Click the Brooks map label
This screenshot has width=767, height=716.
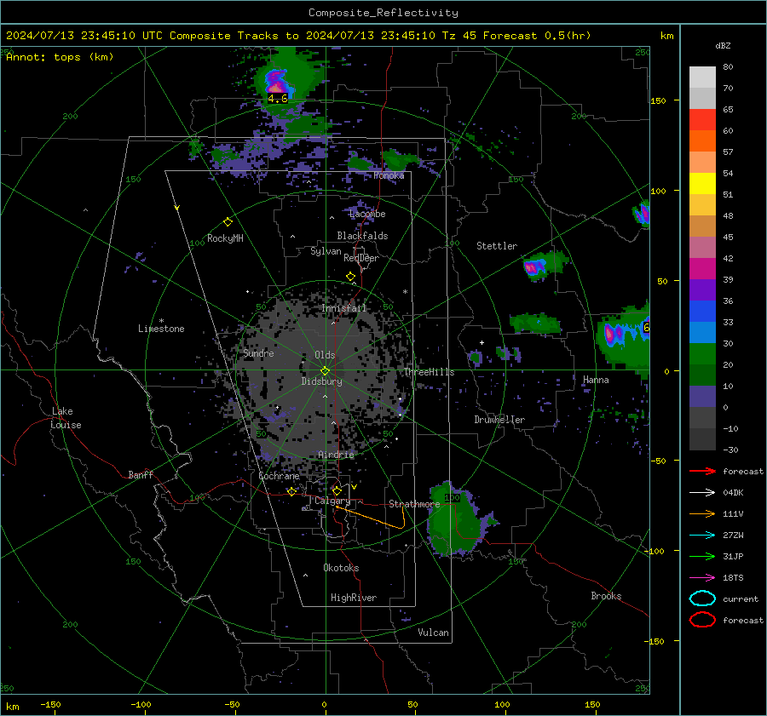606,596
